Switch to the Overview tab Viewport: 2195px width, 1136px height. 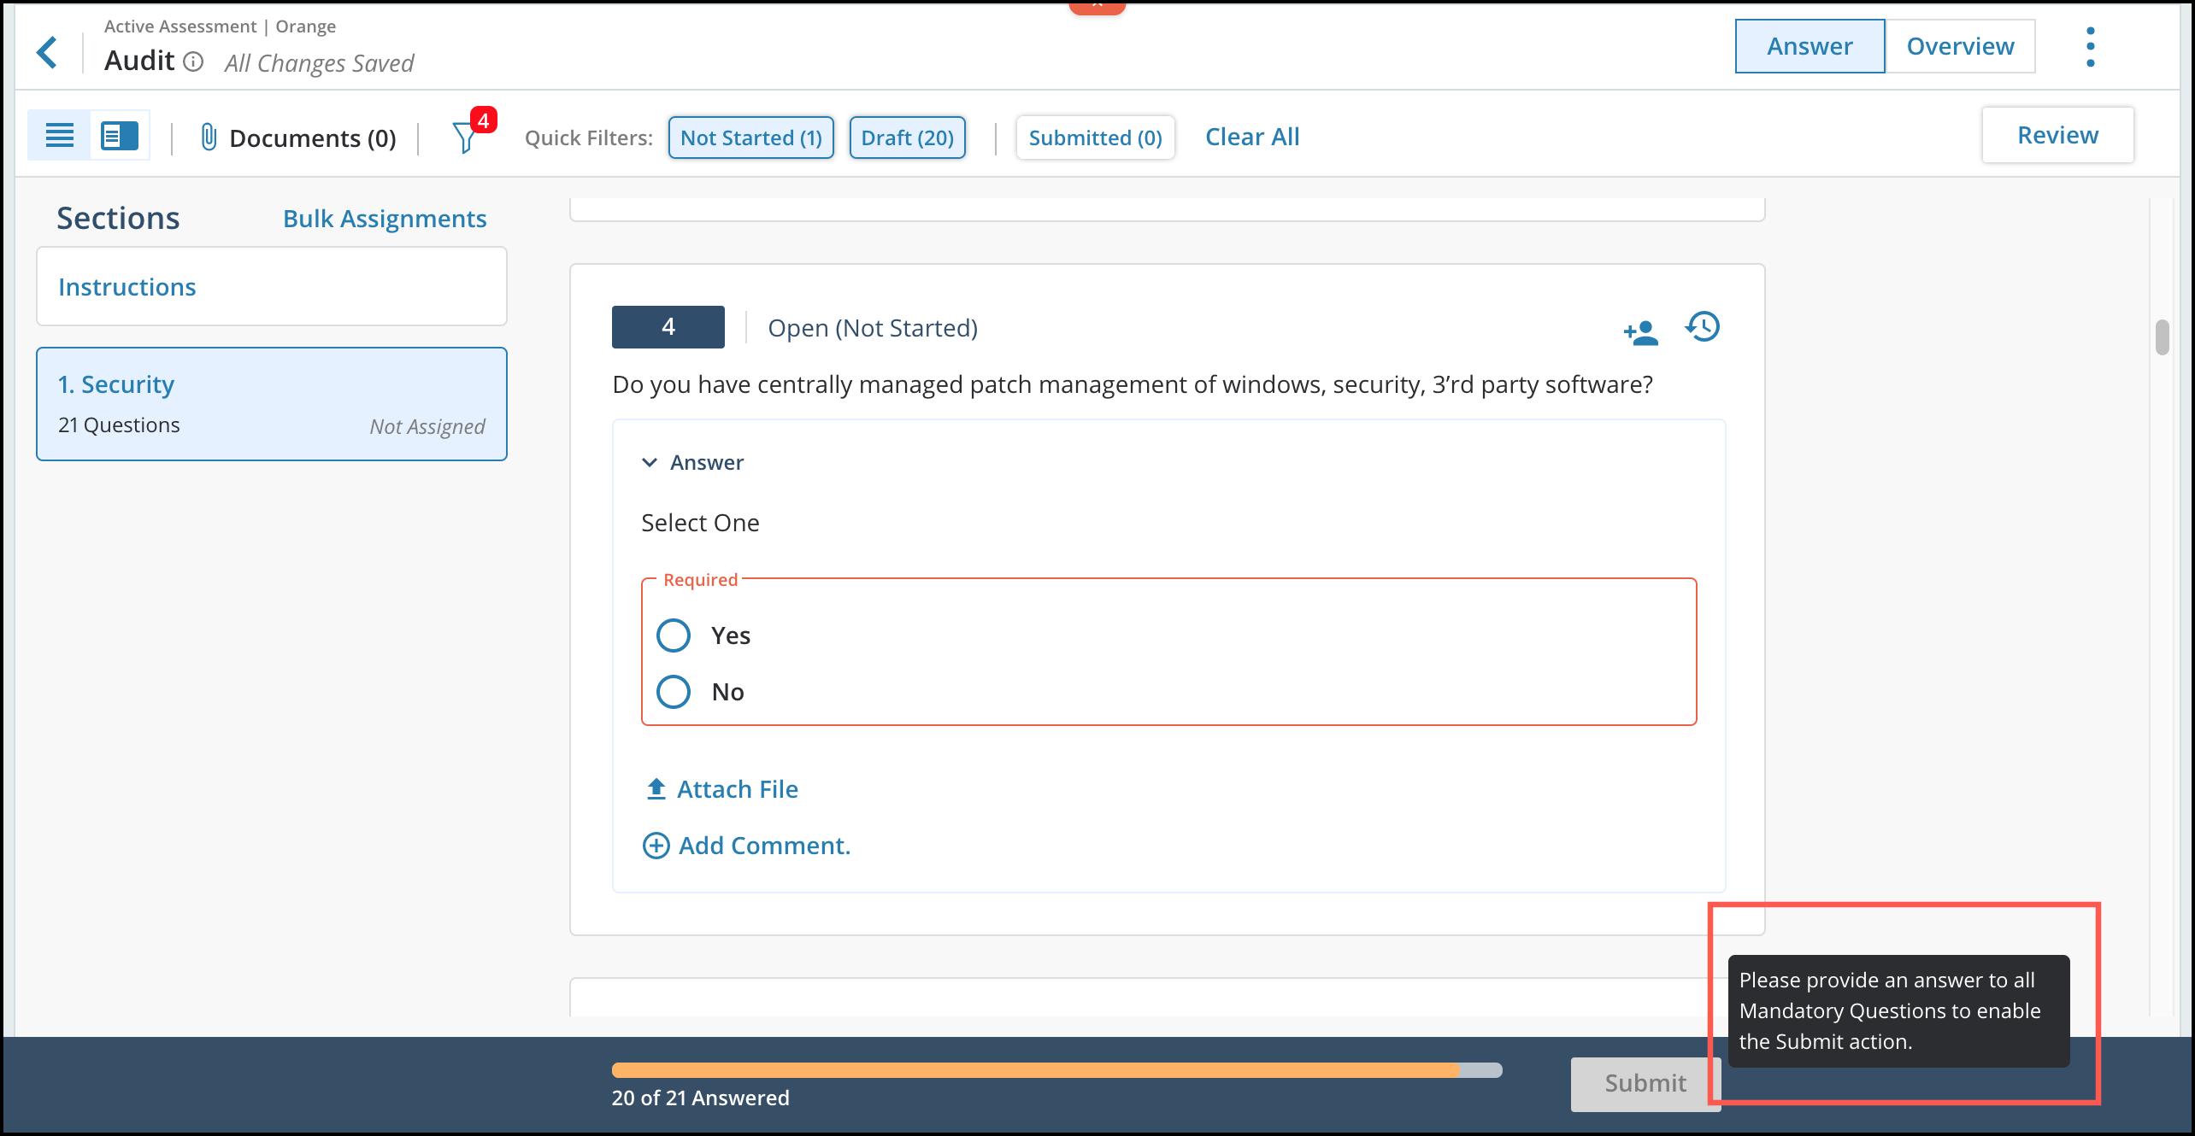[1960, 46]
